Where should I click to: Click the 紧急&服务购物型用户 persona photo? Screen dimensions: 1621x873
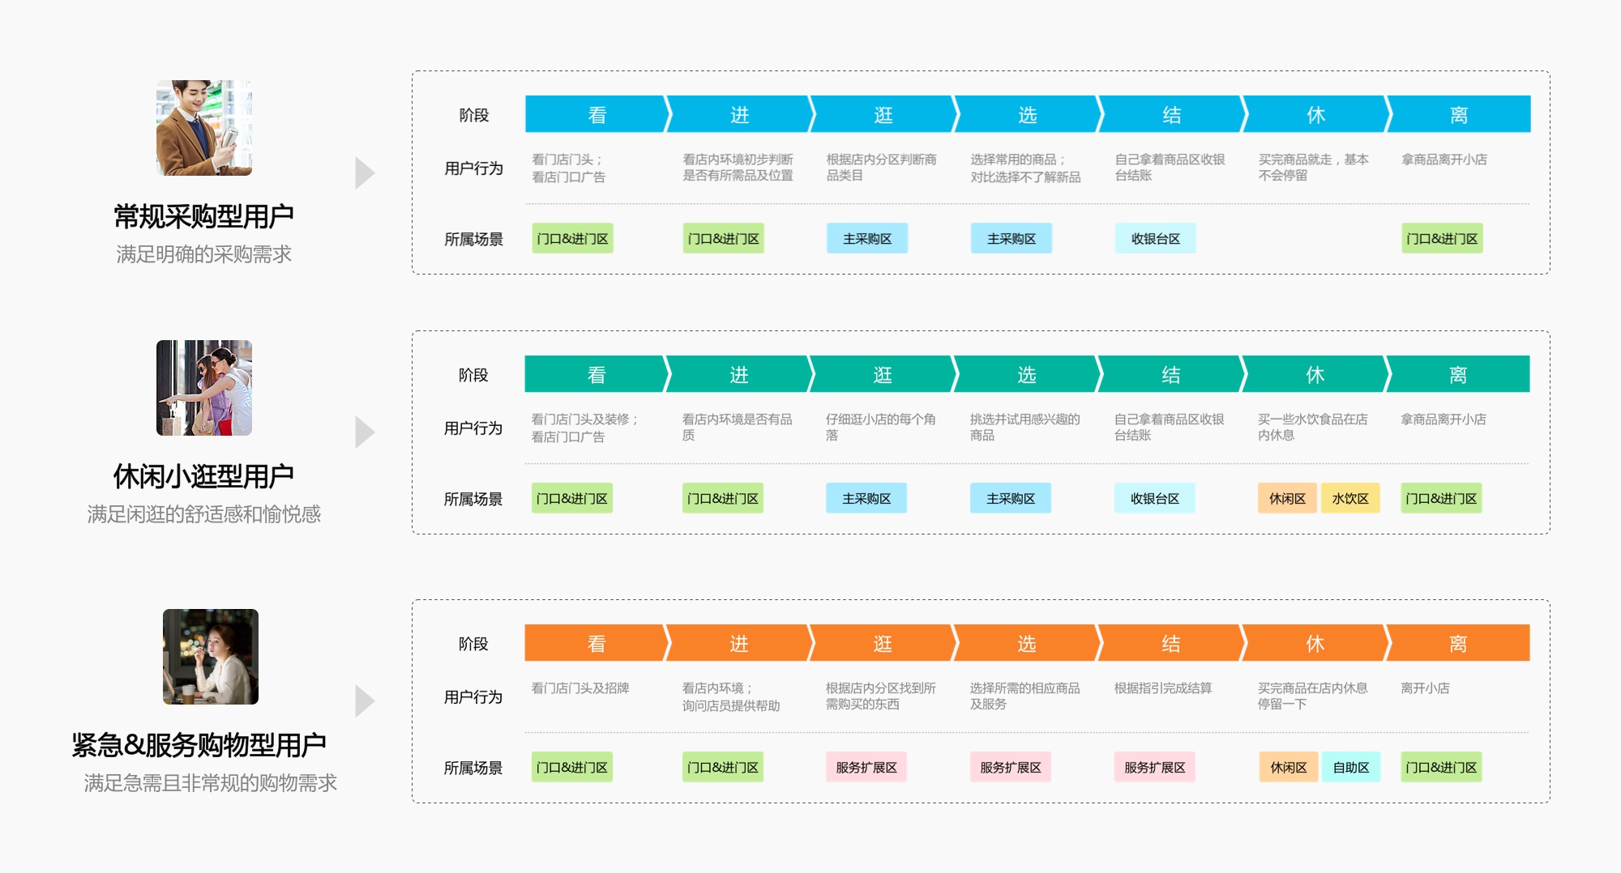point(211,657)
